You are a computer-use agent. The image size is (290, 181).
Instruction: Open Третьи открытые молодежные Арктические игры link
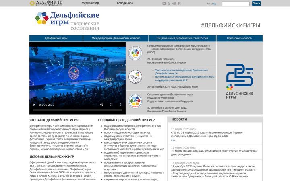[x=181, y=72]
